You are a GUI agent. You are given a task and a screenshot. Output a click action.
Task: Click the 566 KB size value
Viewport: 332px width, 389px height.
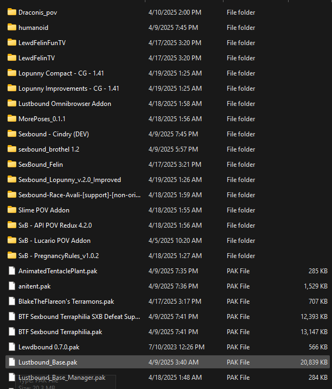pos(318,347)
